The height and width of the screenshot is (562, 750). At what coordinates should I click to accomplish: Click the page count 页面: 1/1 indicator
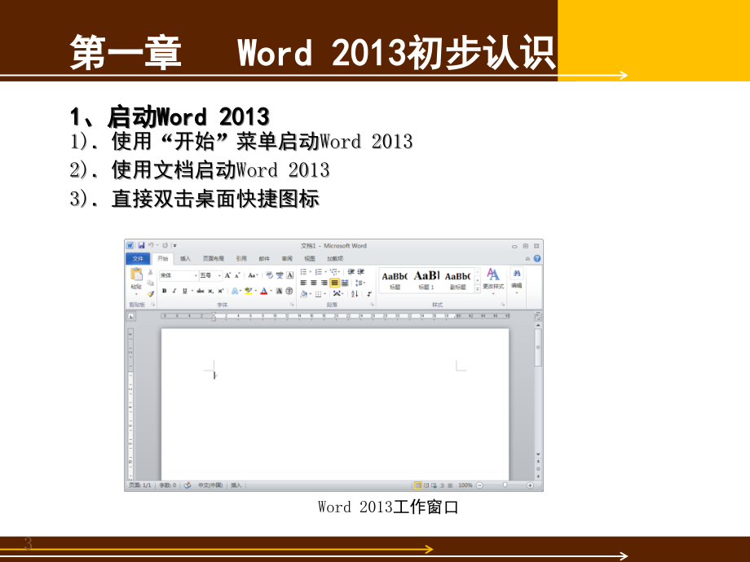[x=139, y=485]
